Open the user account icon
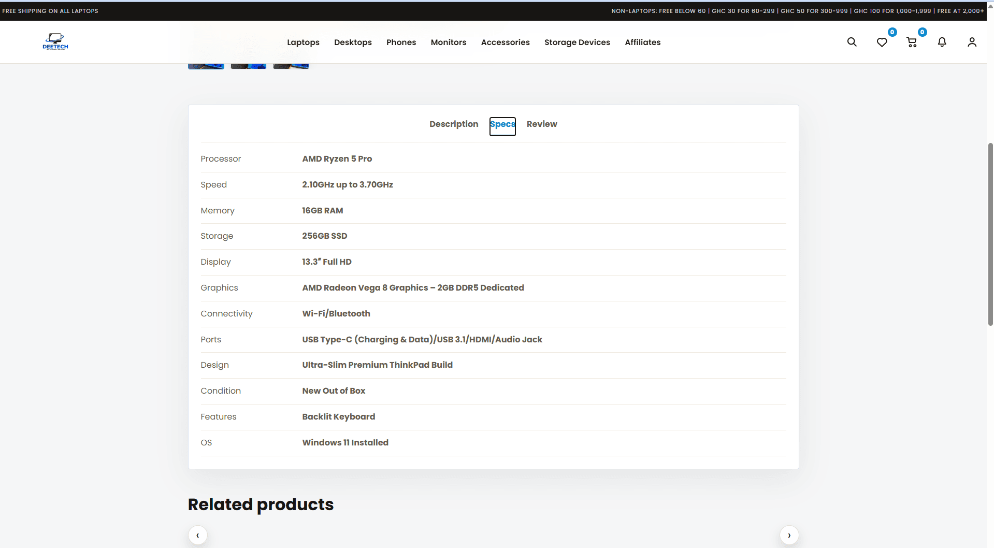The width and height of the screenshot is (994, 548). 972,42
